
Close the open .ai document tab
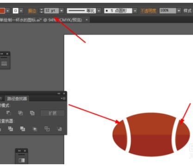(87, 20)
